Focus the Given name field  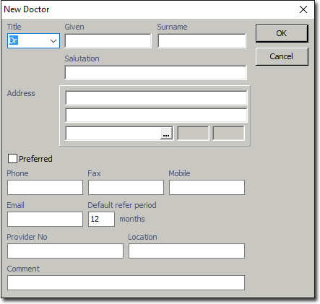click(x=108, y=41)
